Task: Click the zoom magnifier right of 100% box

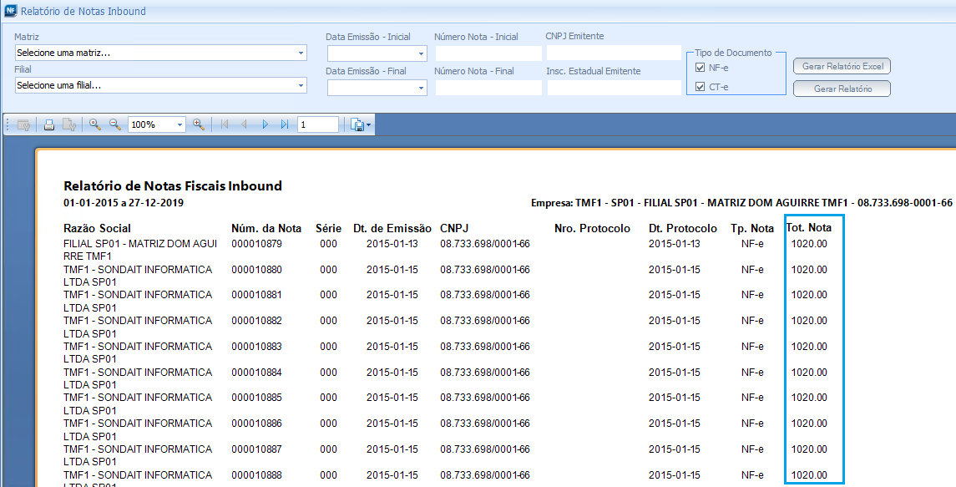Action: click(199, 124)
